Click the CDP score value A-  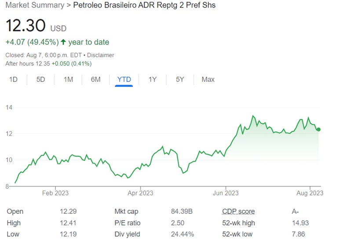click(296, 211)
